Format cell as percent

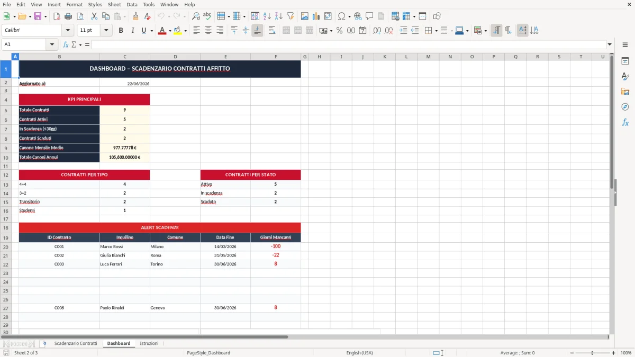click(x=339, y=31)
